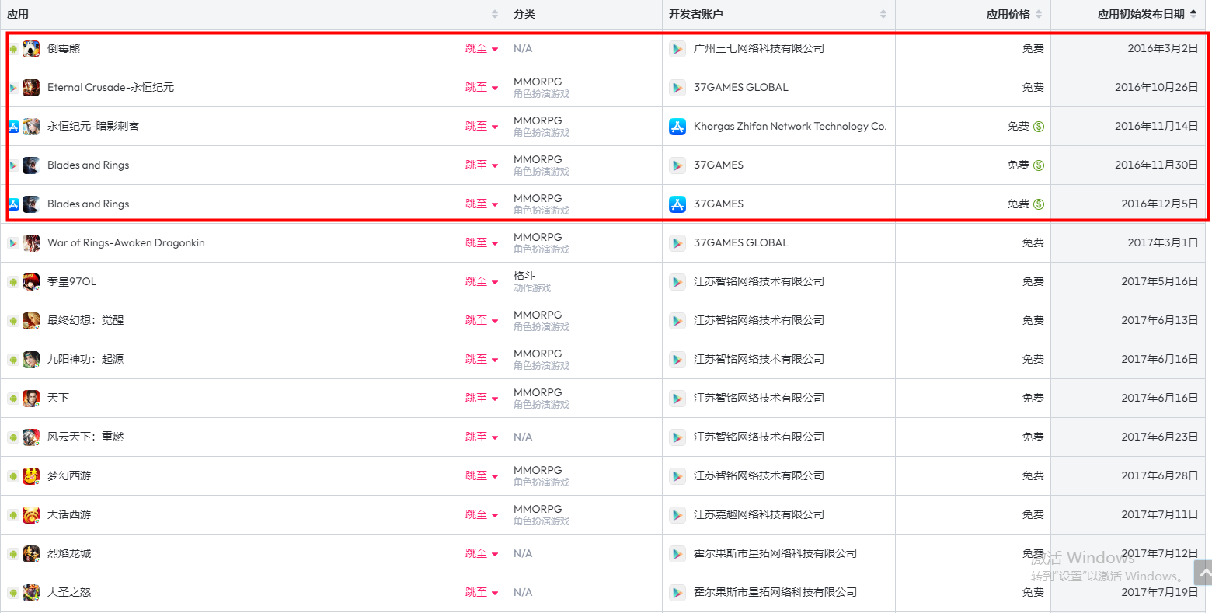Open the 跳至 menu for 最终幻想：觉醒
Image resolution: width=1212 pixels, height=613 pixels.
coord(482,320)
